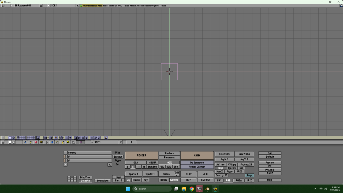Open the Radiosity buttons icon
Image resolution: width=343 pixels, height=193 pixels.
tap(68, 142)
